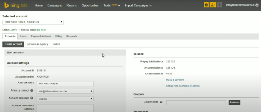Open the Reports page
This screenshot has width=261, height=112.
point(71,5)
